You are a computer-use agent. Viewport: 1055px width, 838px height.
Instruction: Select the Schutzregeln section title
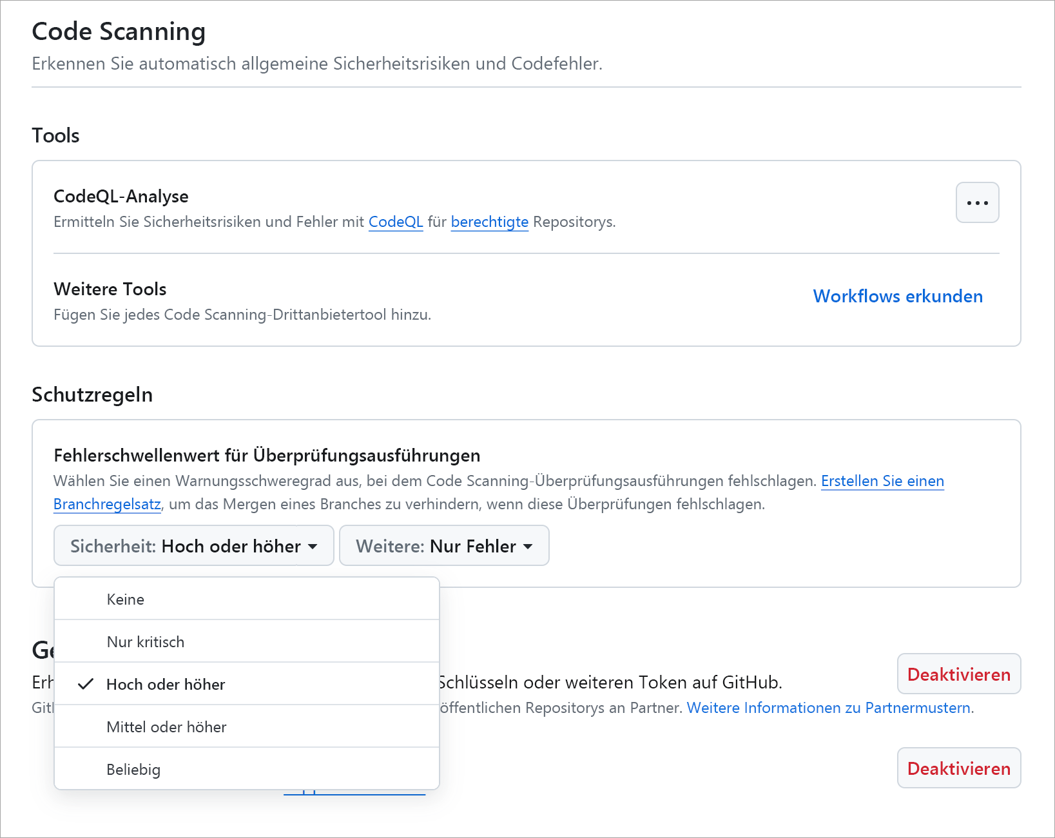tap(92, 394)
